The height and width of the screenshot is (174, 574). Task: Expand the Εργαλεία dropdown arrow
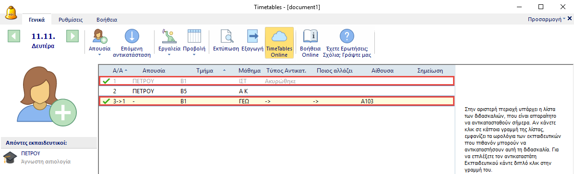coord(169,55)
